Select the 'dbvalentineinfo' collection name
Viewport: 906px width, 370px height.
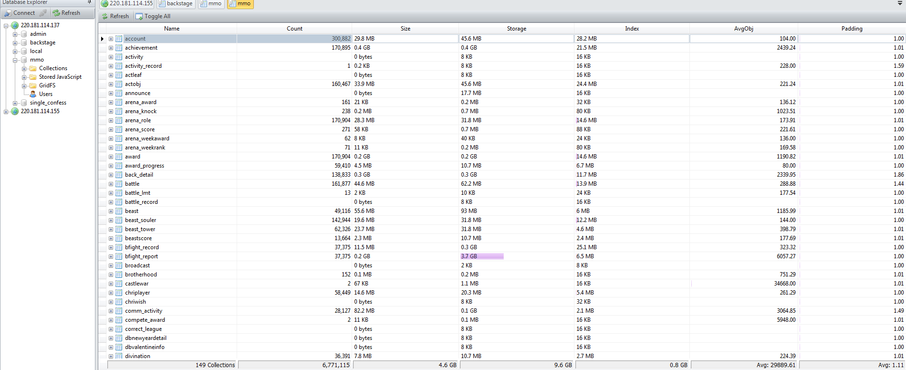point(145,347)
